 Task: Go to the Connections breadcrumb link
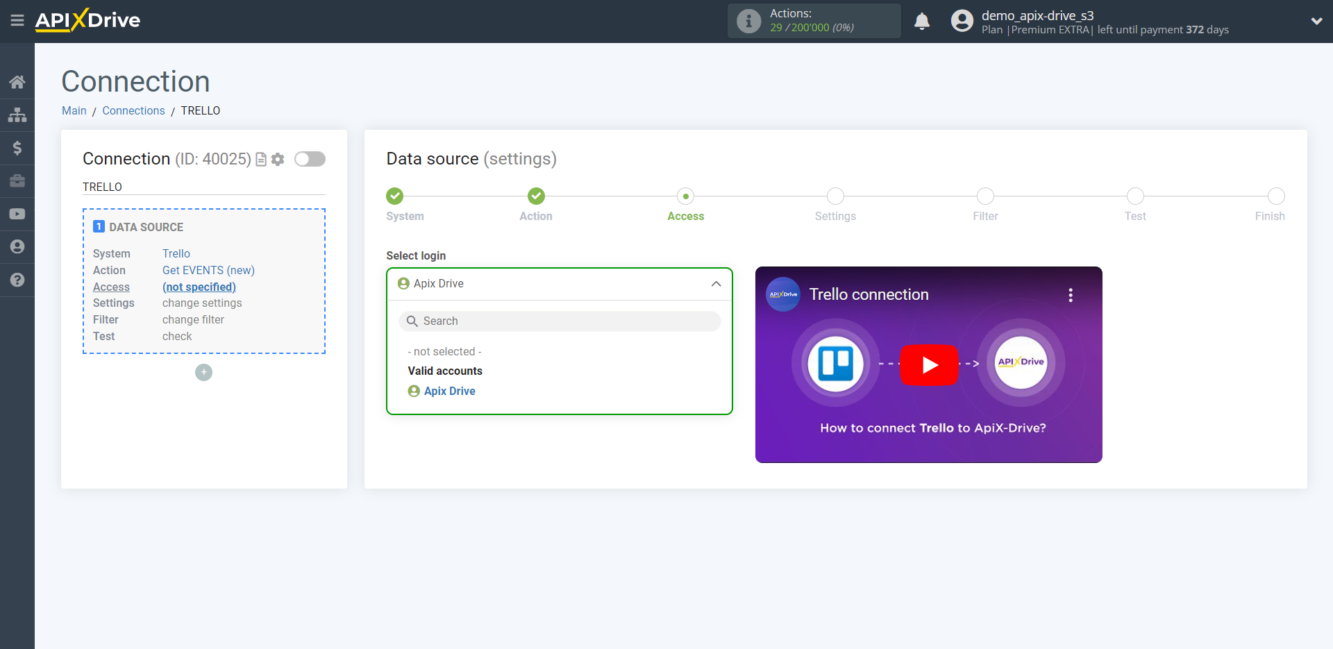(133, 111)
